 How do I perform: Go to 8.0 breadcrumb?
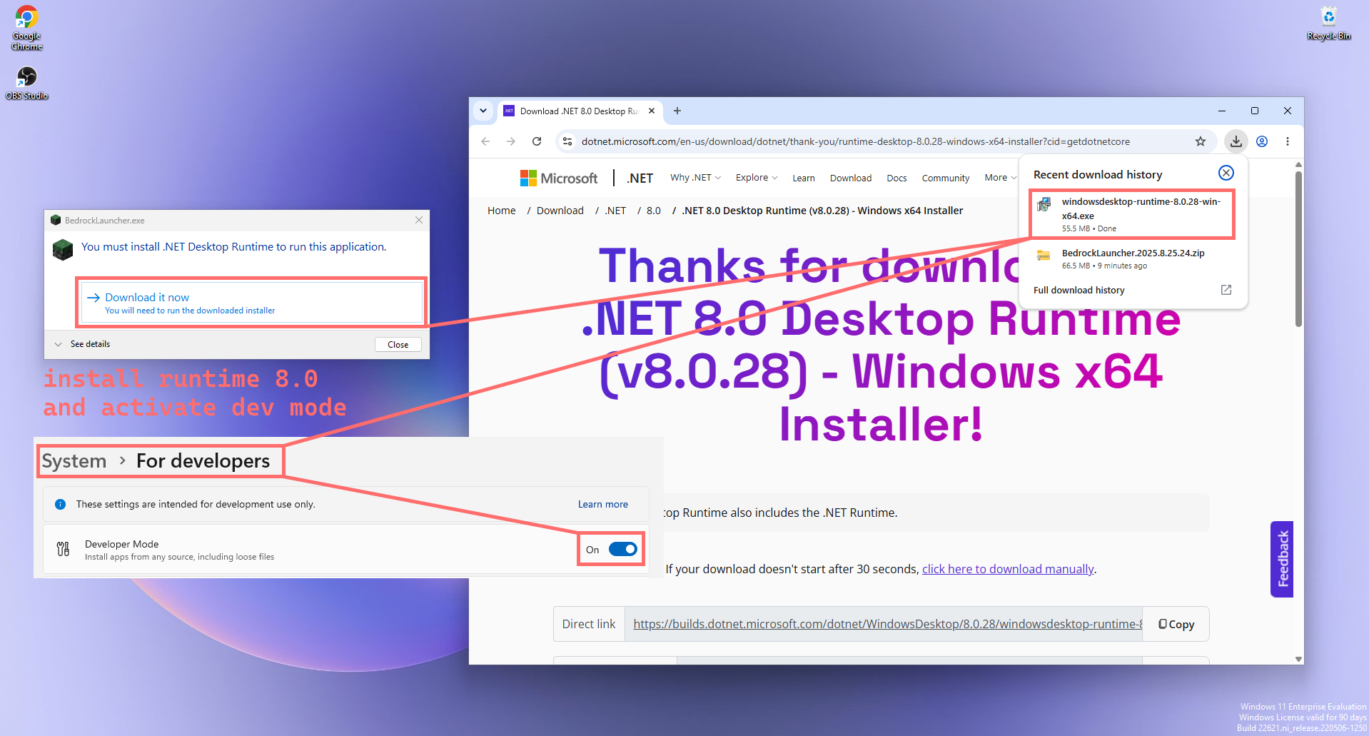click(x=654, y=211)
